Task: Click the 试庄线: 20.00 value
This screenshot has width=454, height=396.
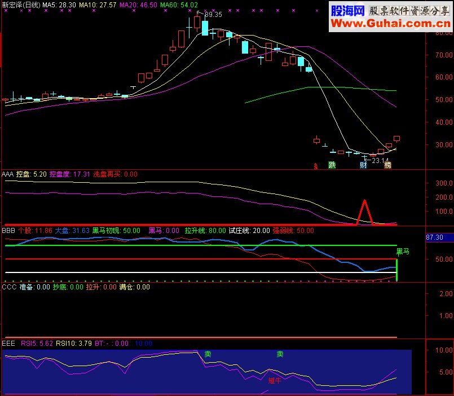Action: (249, 231)
